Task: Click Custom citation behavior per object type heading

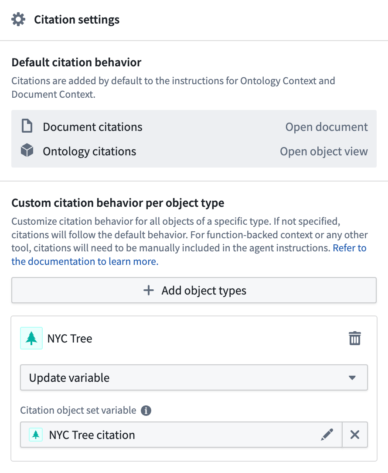Action: pyautogui.click(x=118, y=203)
